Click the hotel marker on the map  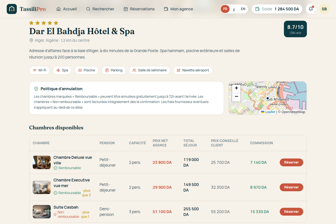click(267, 98)
